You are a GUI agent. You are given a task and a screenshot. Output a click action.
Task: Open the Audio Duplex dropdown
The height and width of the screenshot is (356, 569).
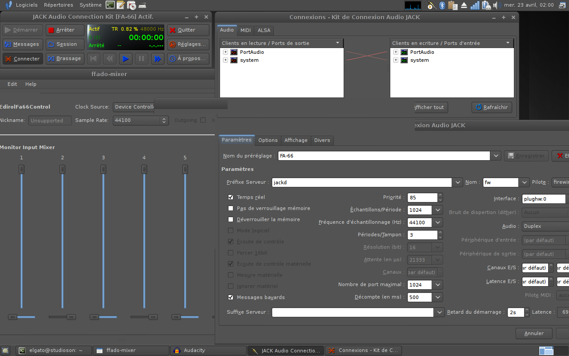pos(545,226)
